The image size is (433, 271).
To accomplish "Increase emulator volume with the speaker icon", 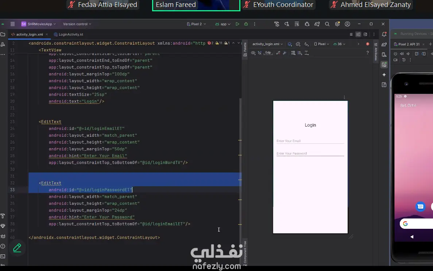I will click(402, 54).
